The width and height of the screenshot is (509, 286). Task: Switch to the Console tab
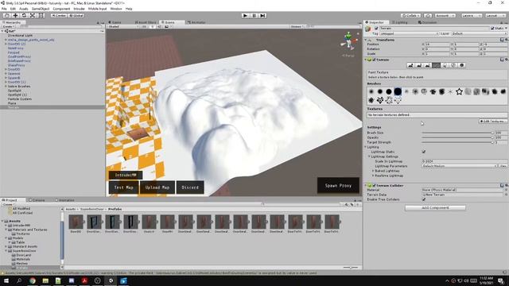[37, 200]
